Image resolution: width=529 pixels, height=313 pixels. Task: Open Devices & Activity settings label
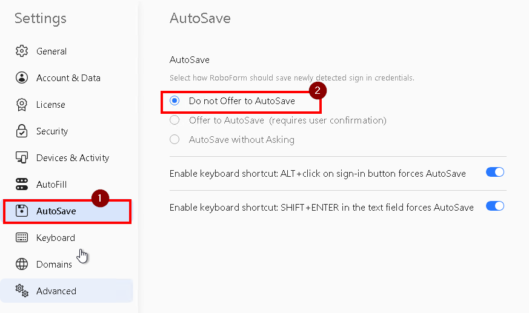coord(73,157)
